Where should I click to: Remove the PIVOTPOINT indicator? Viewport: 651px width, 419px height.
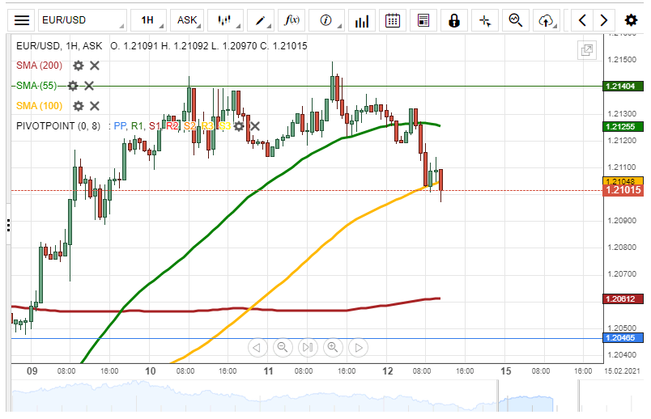coord(255,126)
